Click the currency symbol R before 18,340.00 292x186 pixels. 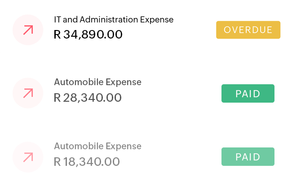(x=57, y=162)
